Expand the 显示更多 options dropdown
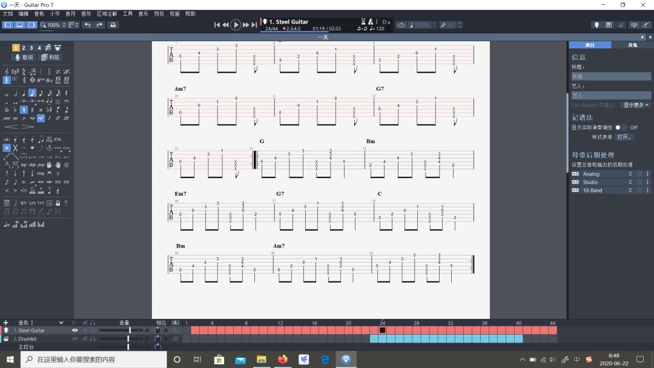 [636, 105]
